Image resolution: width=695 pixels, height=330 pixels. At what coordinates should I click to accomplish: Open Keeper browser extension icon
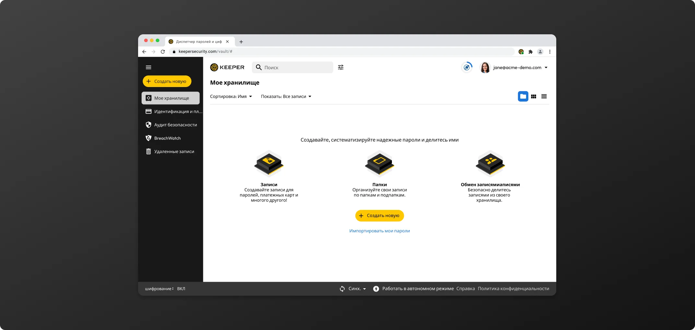tap(521, 51)
